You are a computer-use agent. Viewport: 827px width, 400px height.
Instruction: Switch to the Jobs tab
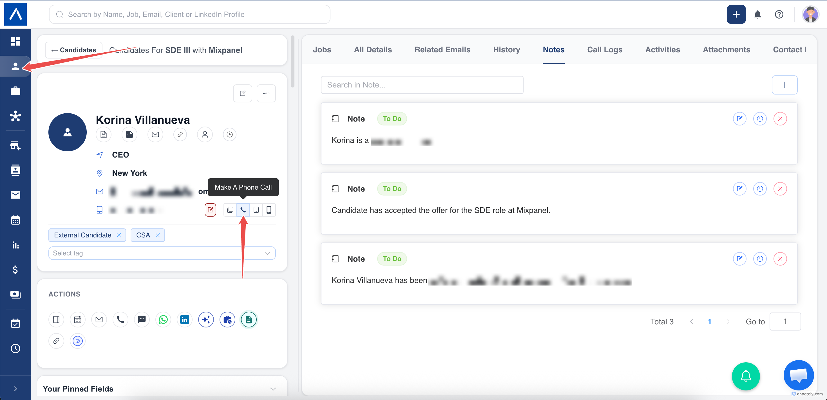[322, 50]
